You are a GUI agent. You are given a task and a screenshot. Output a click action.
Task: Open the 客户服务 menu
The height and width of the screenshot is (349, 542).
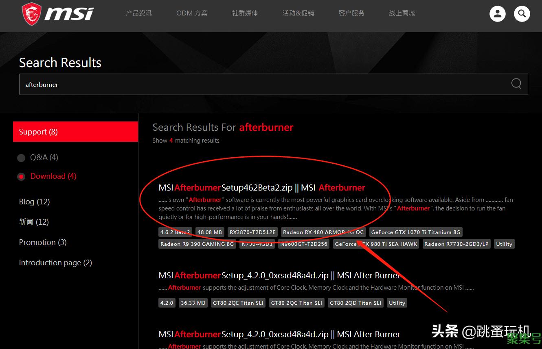click(351, 13)
